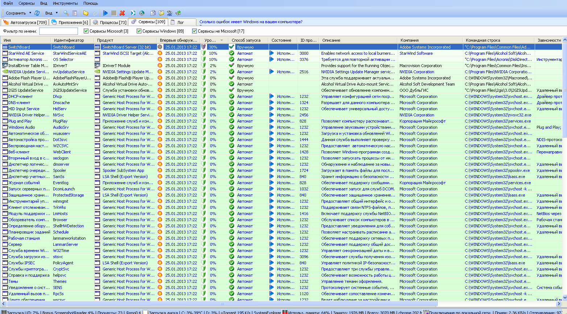The image size is (567, 314).
Task: Click window icon left of Windows Audio
Action: [5, 127]
